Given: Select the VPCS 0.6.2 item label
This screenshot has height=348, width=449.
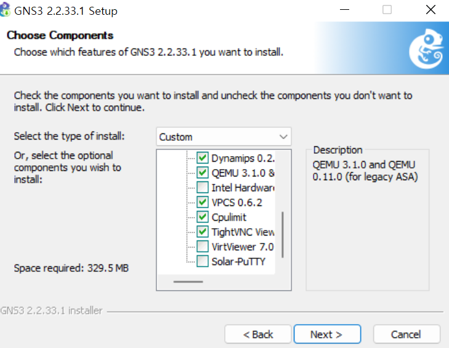Looking at the screenshot, I should point(237,202).
